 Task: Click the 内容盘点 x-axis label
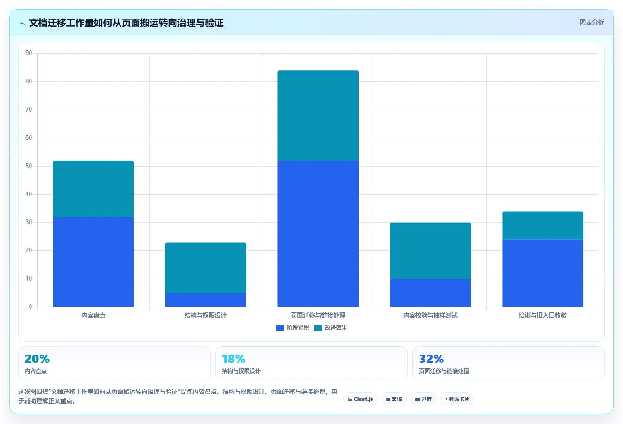click(94, 315)
